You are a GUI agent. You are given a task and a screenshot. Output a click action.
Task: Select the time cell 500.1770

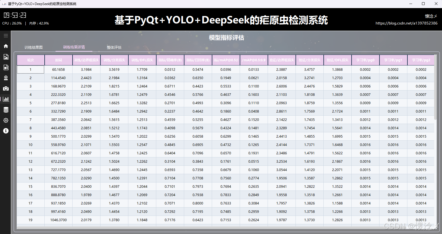(x=59, y=136)
